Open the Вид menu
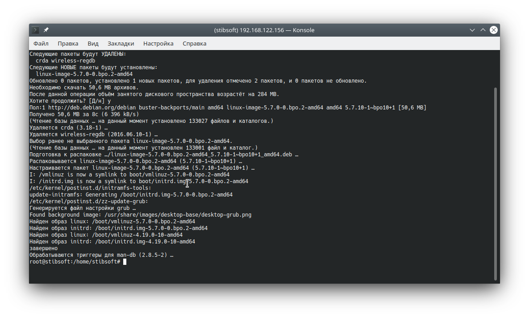 point(93,44)
